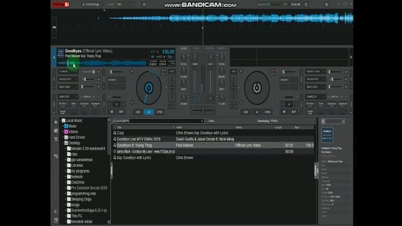402x226 pixels.
Task: Click the crossfader in the mixer
Action: 203,110
